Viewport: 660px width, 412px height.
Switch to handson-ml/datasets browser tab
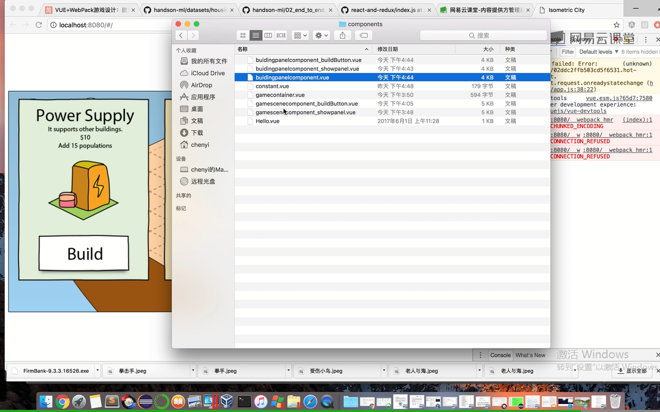[189, 10]
